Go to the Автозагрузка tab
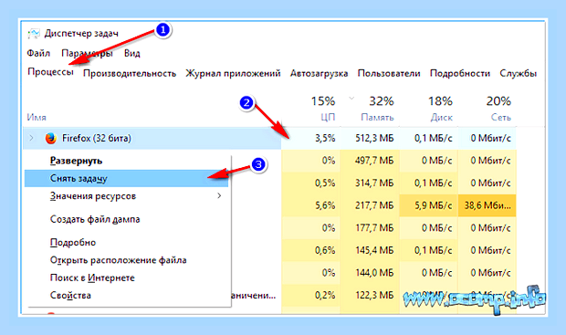Viewport: 566px width, 335px height. [x=320, y=73]
